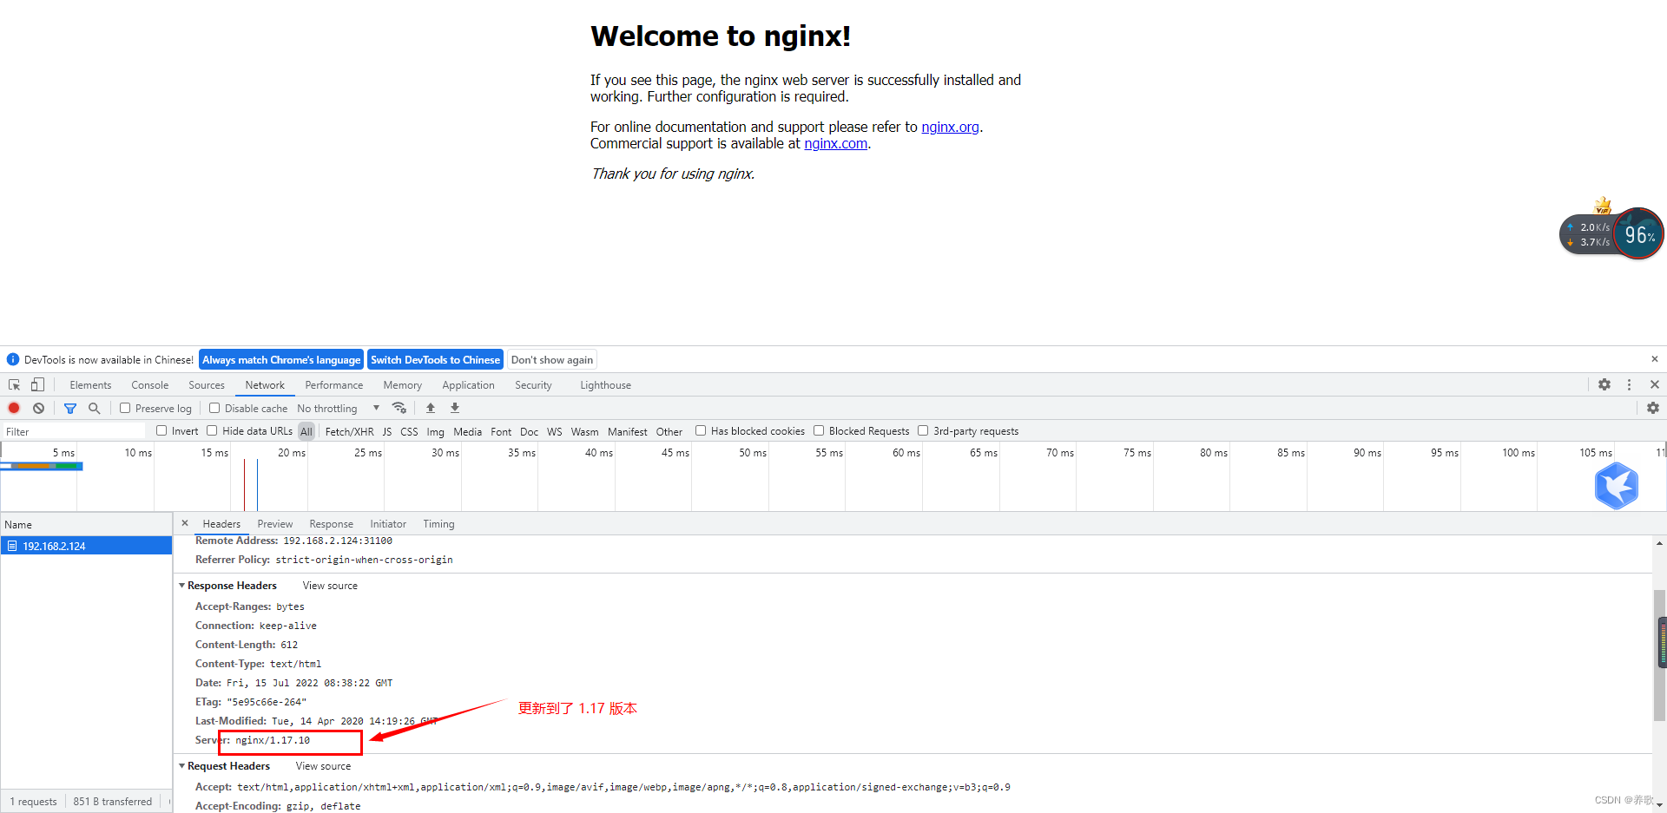1667x813 pixels.
Task: Import a HAR file with upload arrow
Action: click(431, 408)
